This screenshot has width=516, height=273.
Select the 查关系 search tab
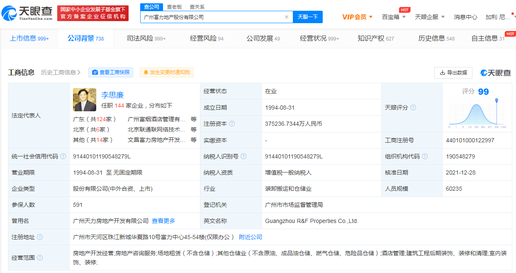click(x=197, y=7)
